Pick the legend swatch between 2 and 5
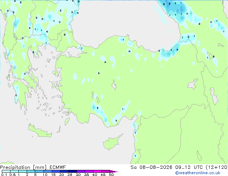This screenshot has height=176, width=228. [x=31, y=171]
